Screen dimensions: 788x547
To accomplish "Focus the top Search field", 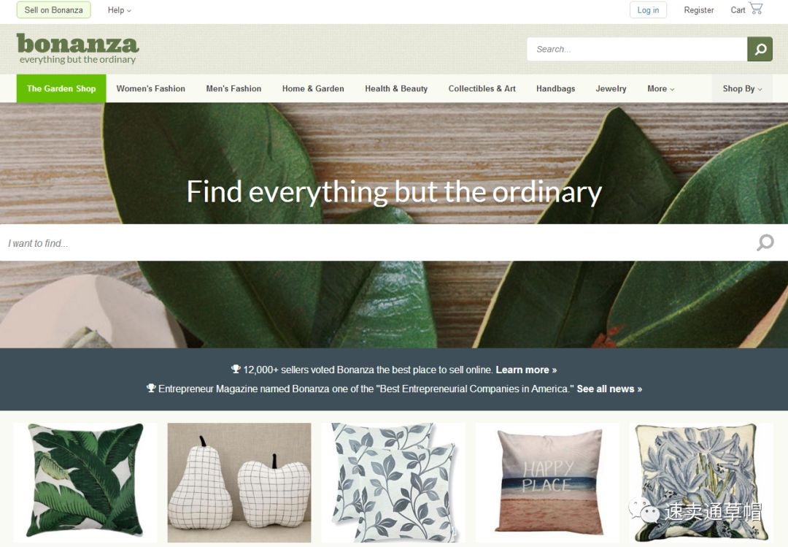I will pyautogui.click(x=637, y=50).
